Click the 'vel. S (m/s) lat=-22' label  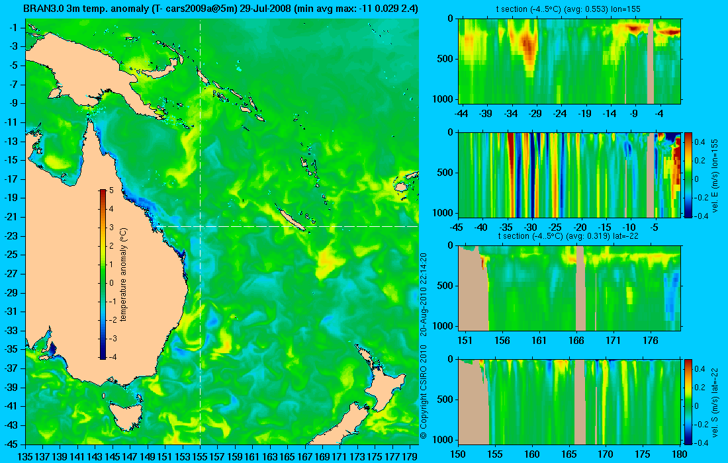(x=715, y=401)
